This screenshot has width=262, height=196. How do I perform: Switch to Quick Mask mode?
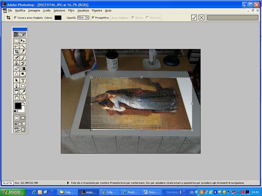tap(23, 118)
